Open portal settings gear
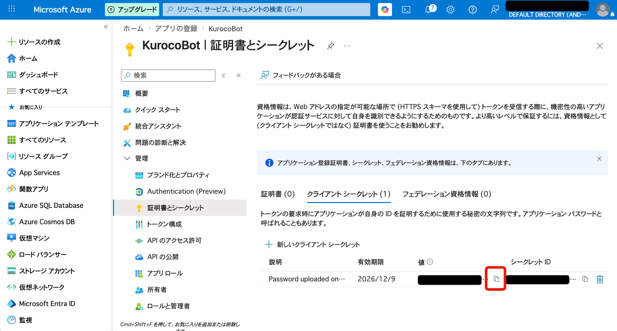This screenshot has height=331, width=617. click(x=450, y=10)
